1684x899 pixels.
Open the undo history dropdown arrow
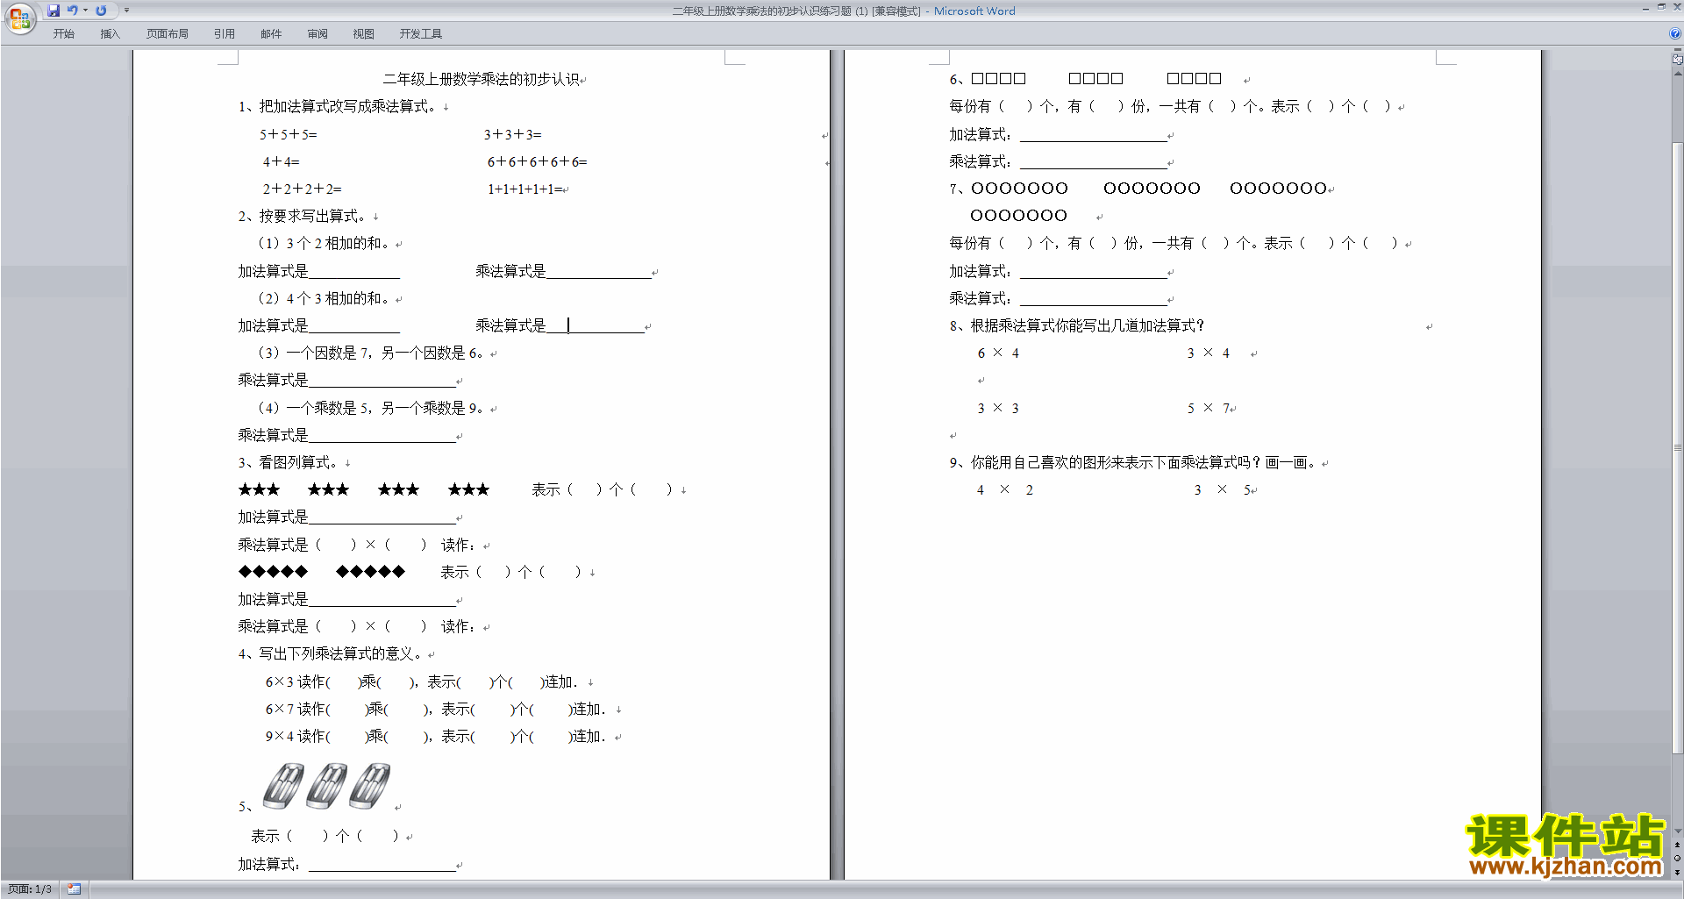coord(85,11)
